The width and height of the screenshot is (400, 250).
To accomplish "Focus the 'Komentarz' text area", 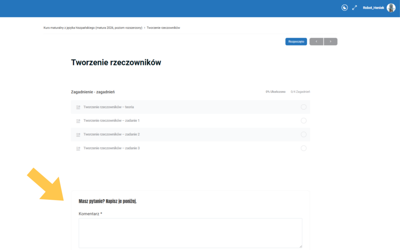I will tap(190, 233).
